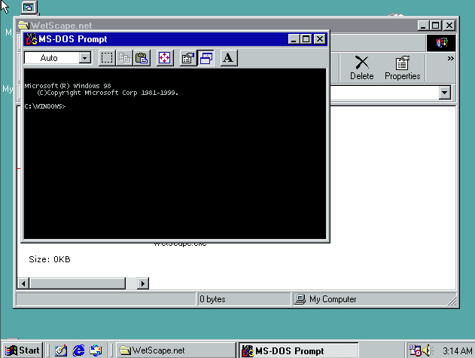Viewport: 475px width, 358px height.
Task: Open the Start menu
Action: click(x=22, y=350)
